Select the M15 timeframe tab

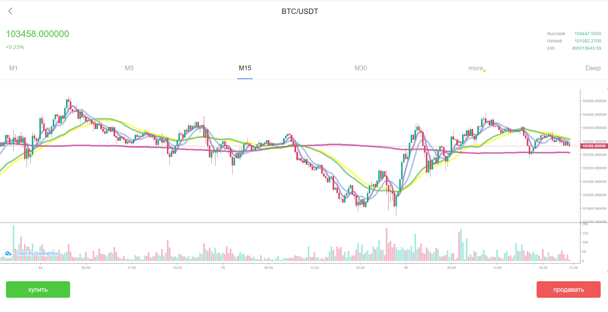point(245,68)
